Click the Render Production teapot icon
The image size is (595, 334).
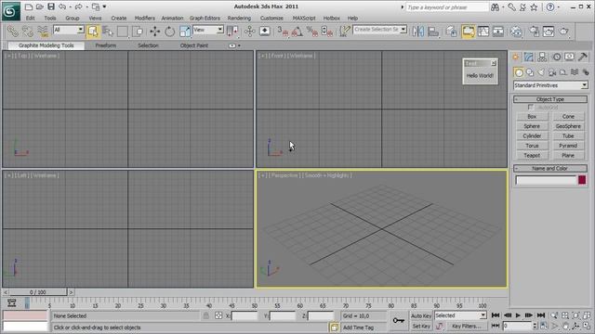point(564,31)
